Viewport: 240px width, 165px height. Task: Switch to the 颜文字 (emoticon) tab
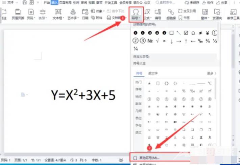(153, 73)
